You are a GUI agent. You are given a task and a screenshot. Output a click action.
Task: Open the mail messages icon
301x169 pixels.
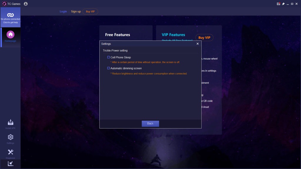tap(278, 4)
